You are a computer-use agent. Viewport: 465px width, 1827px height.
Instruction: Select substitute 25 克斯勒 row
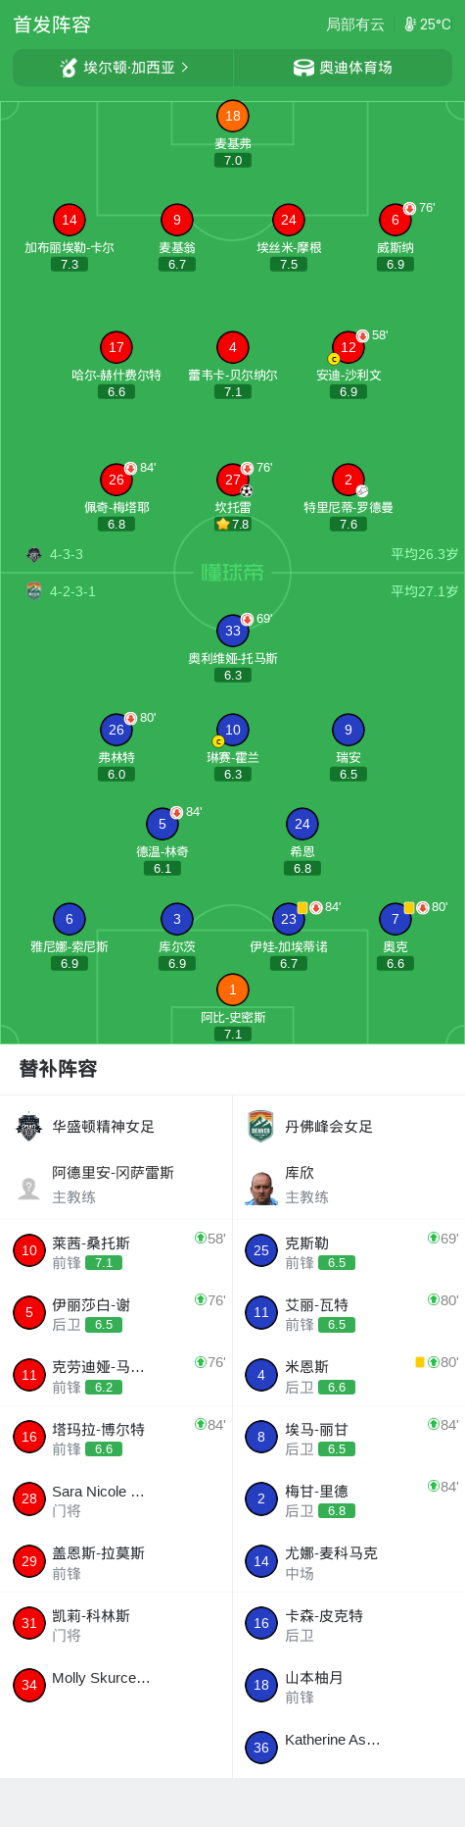(x=349, y=1250)
